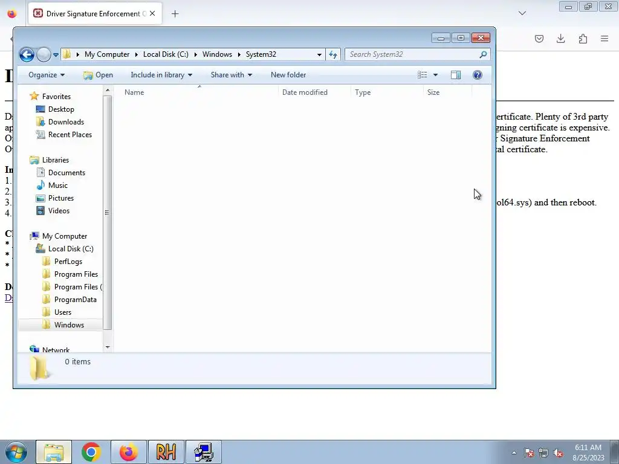Launch Chrome from the taskbar
The image size is (619, 464).
point(91,452)
